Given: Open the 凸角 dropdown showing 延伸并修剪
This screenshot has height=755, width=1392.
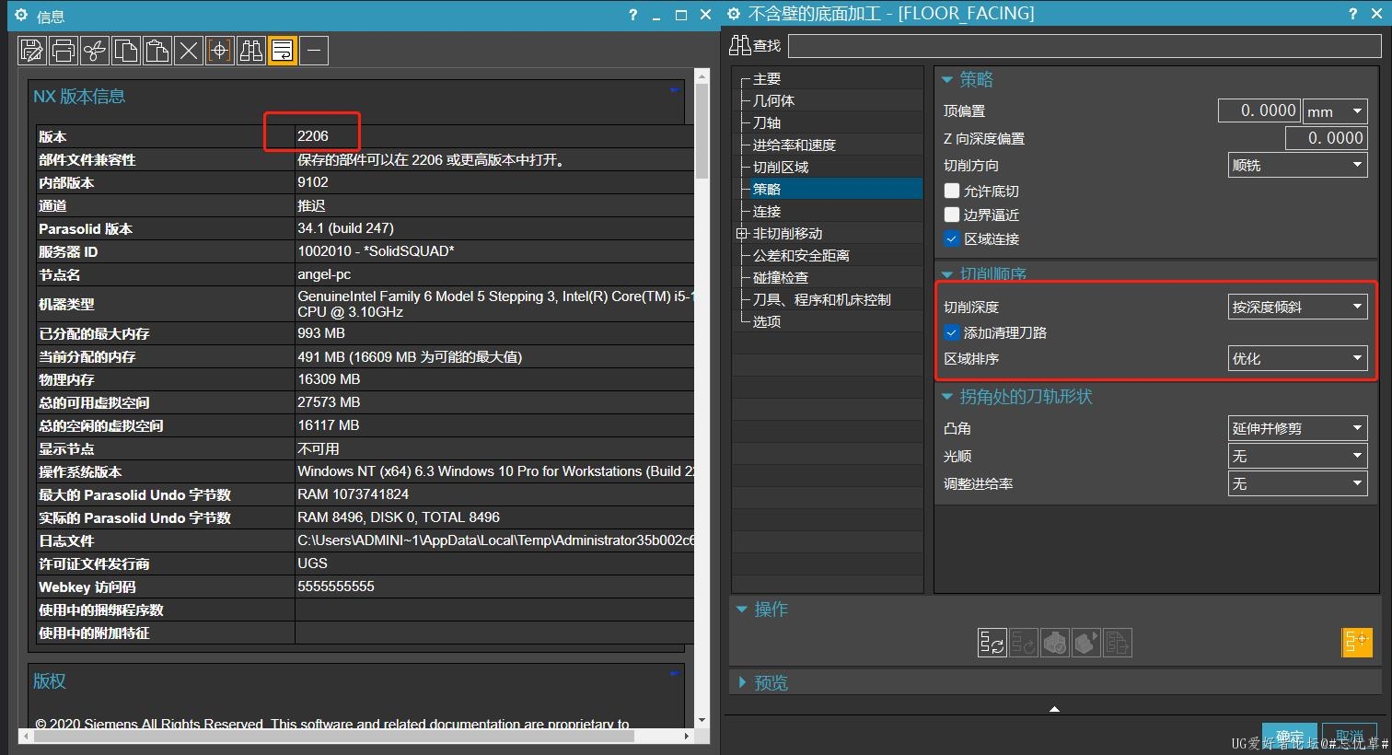Looking at the screenshot, I should click(1298, 428).
